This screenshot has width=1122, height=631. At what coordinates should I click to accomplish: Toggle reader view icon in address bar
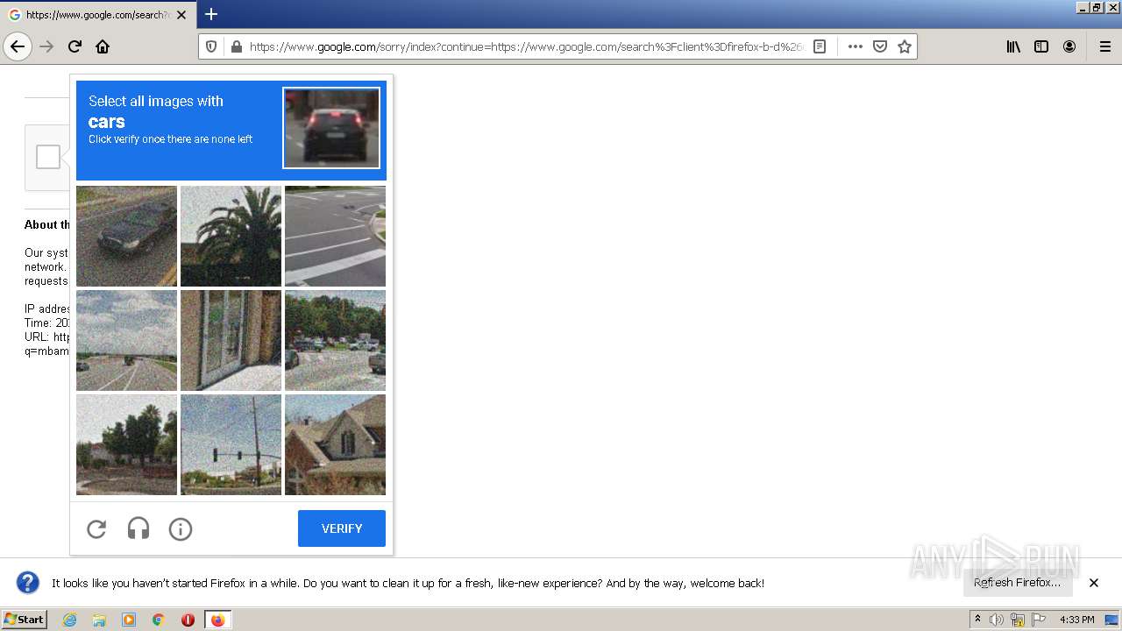(820, 46)
